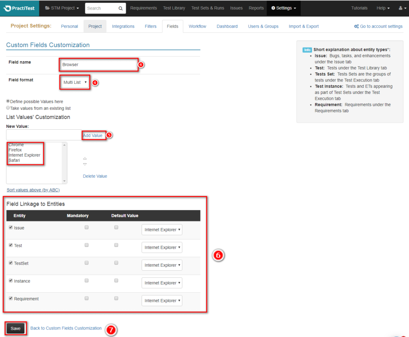Click the New Value input field

(x=44, y=135)
